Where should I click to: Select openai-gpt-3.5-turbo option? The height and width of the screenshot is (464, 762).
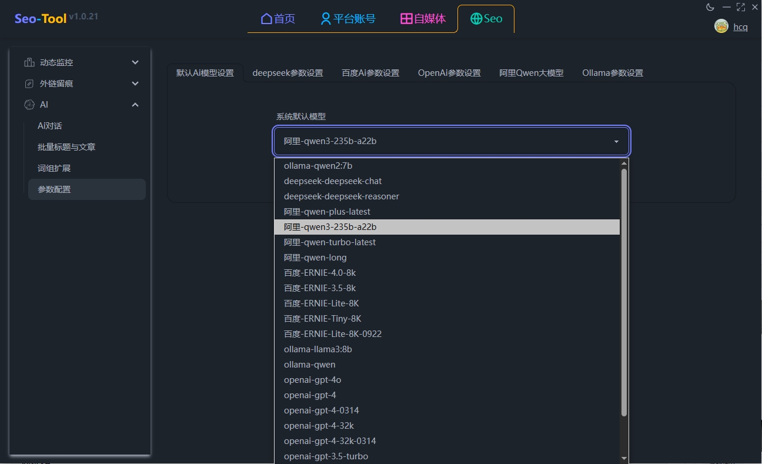[447, 456]
